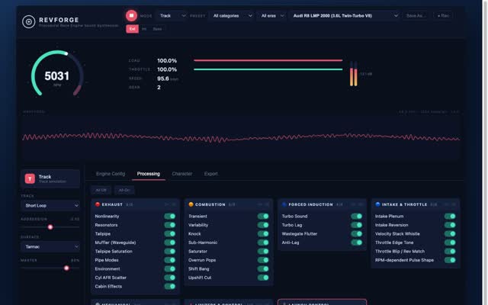Click the Combustion panel orange dot icon
This screenshot has height=305, width=488.
tap(191, 204)
